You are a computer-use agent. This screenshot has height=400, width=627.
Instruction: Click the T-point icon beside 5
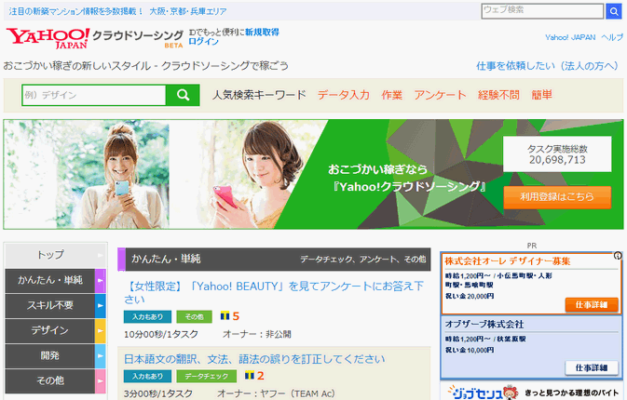click(x=225, y=316)
